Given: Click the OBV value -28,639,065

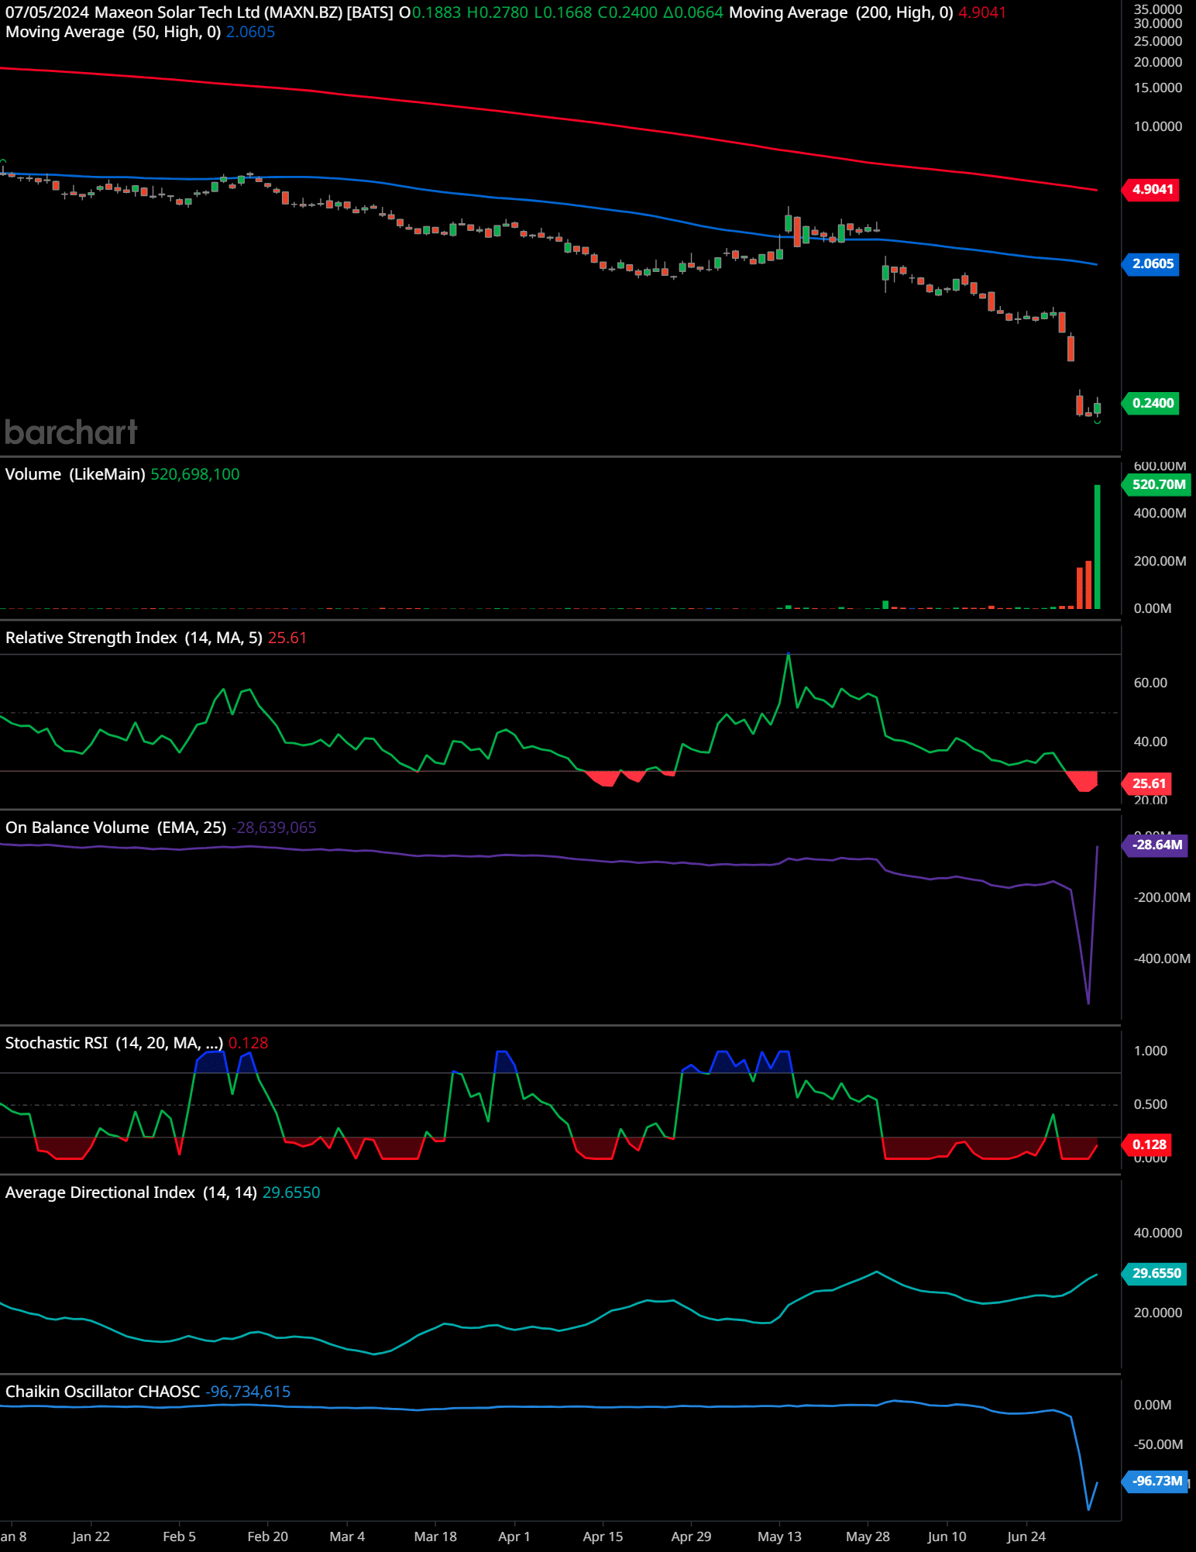Looking at the screenshot, I should click(274, 828).
